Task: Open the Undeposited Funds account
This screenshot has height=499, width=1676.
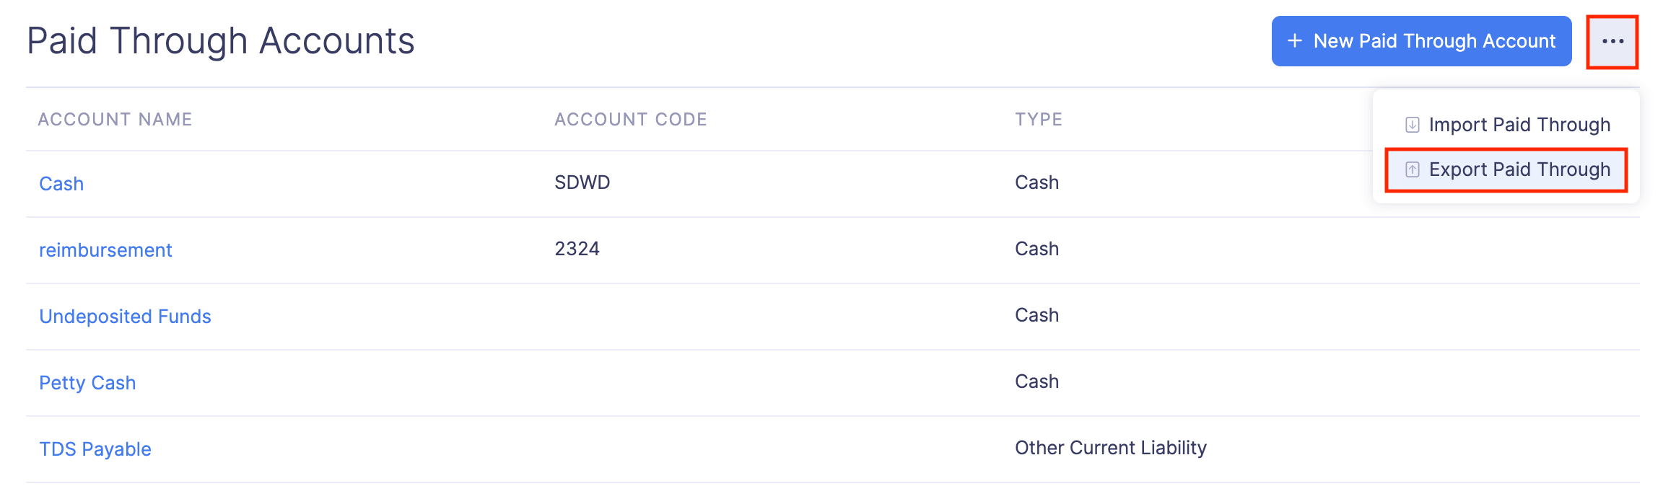Action: (126, 316)
